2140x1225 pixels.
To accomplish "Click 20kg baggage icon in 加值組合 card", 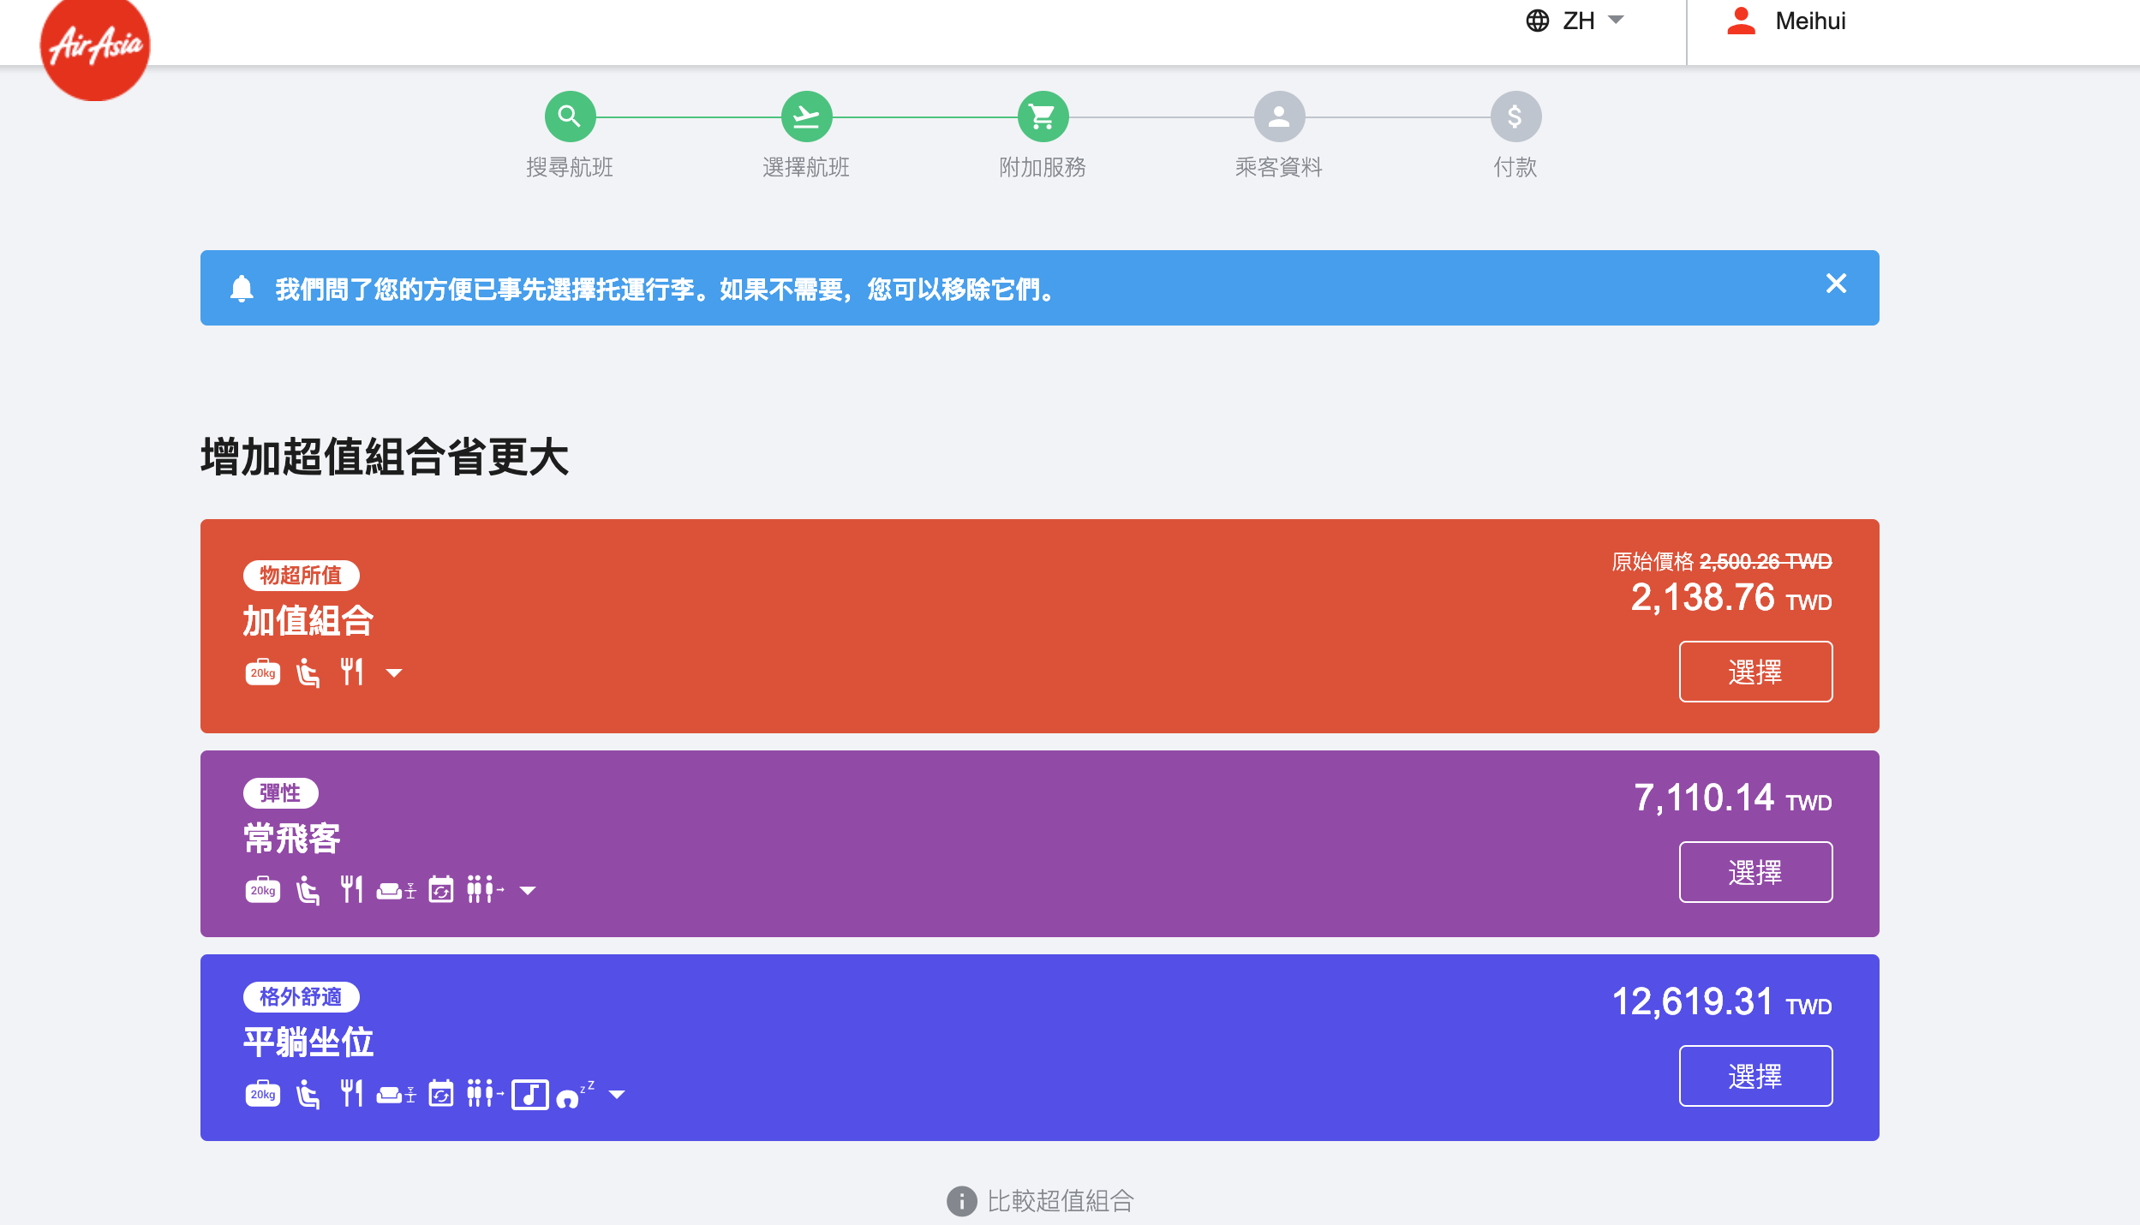I will click(263, 672).
